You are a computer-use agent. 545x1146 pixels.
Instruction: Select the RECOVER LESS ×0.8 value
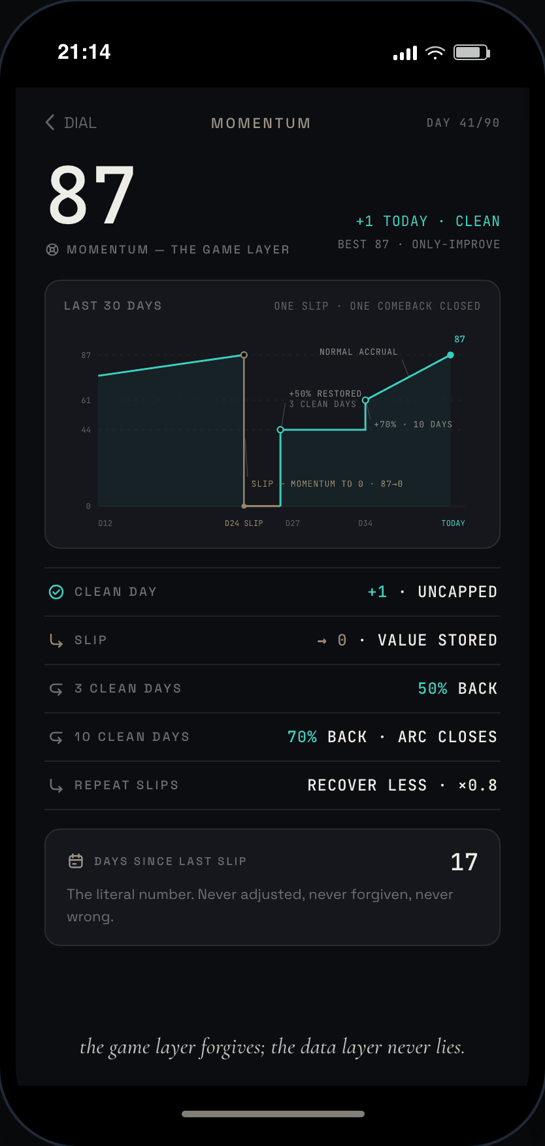[403, 785]
